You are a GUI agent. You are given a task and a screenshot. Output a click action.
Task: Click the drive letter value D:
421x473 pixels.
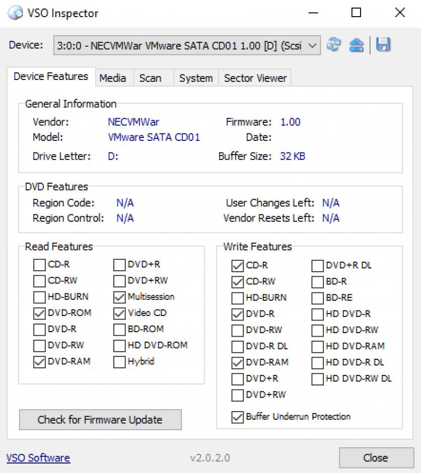point(113,156)
